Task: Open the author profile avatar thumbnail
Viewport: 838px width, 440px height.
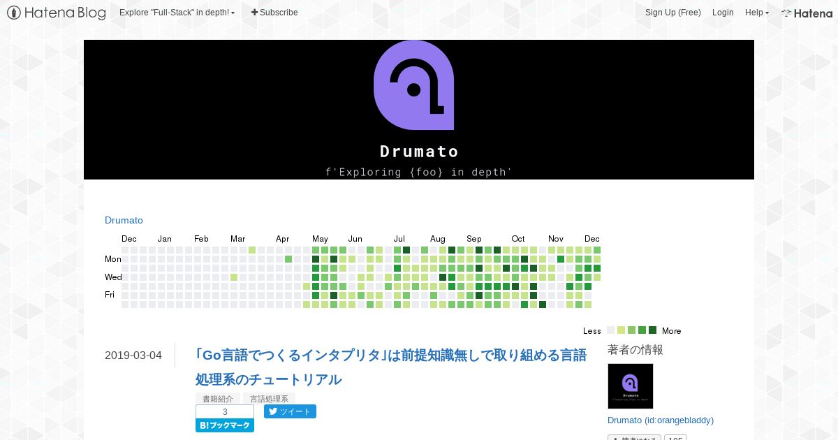Action: [x=631, y=386]
